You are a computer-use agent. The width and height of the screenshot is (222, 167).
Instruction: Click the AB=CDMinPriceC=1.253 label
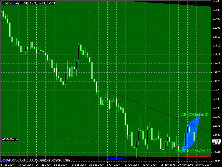193,151
